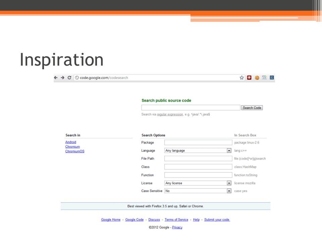The height and width of the screenshot is (241, 322).
Task: Open the calendar extension icon
Action: click(264, 78)
